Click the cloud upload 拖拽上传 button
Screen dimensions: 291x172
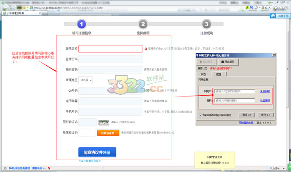tap(279, 16)
